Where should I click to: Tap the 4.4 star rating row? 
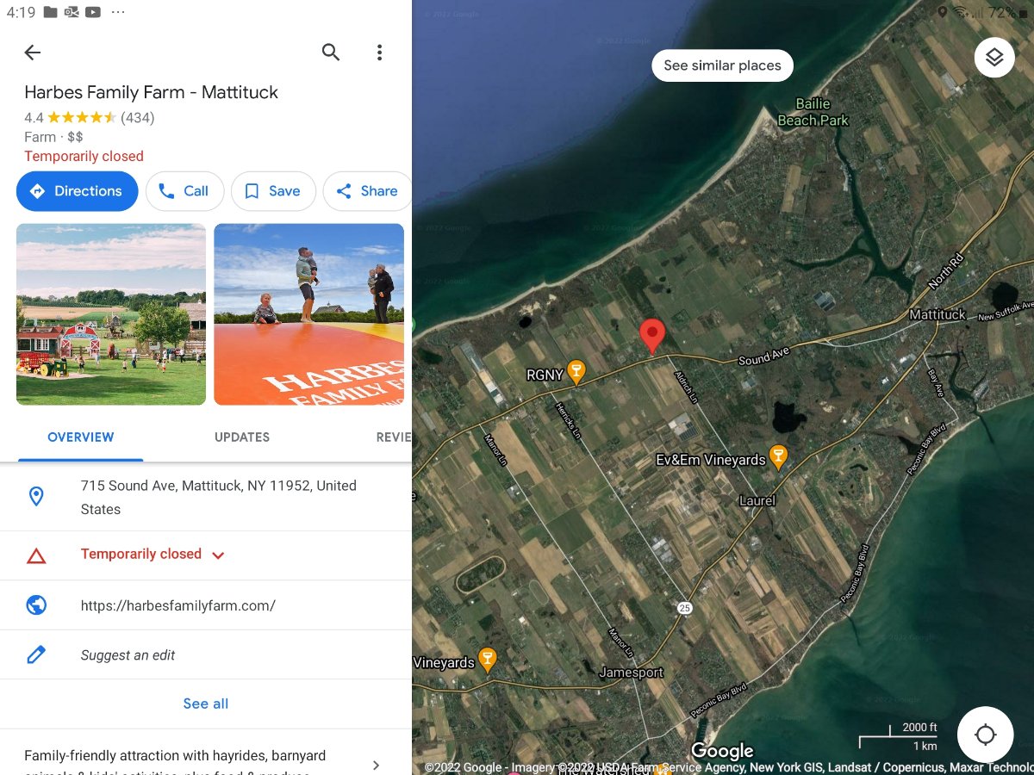(x=90, y=117)
